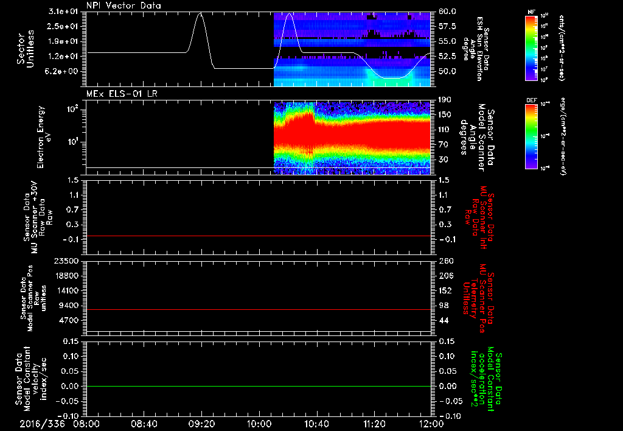623x431 pixels.
Task: Click the "190" scanner angle tick
Action: click(445, 100)
